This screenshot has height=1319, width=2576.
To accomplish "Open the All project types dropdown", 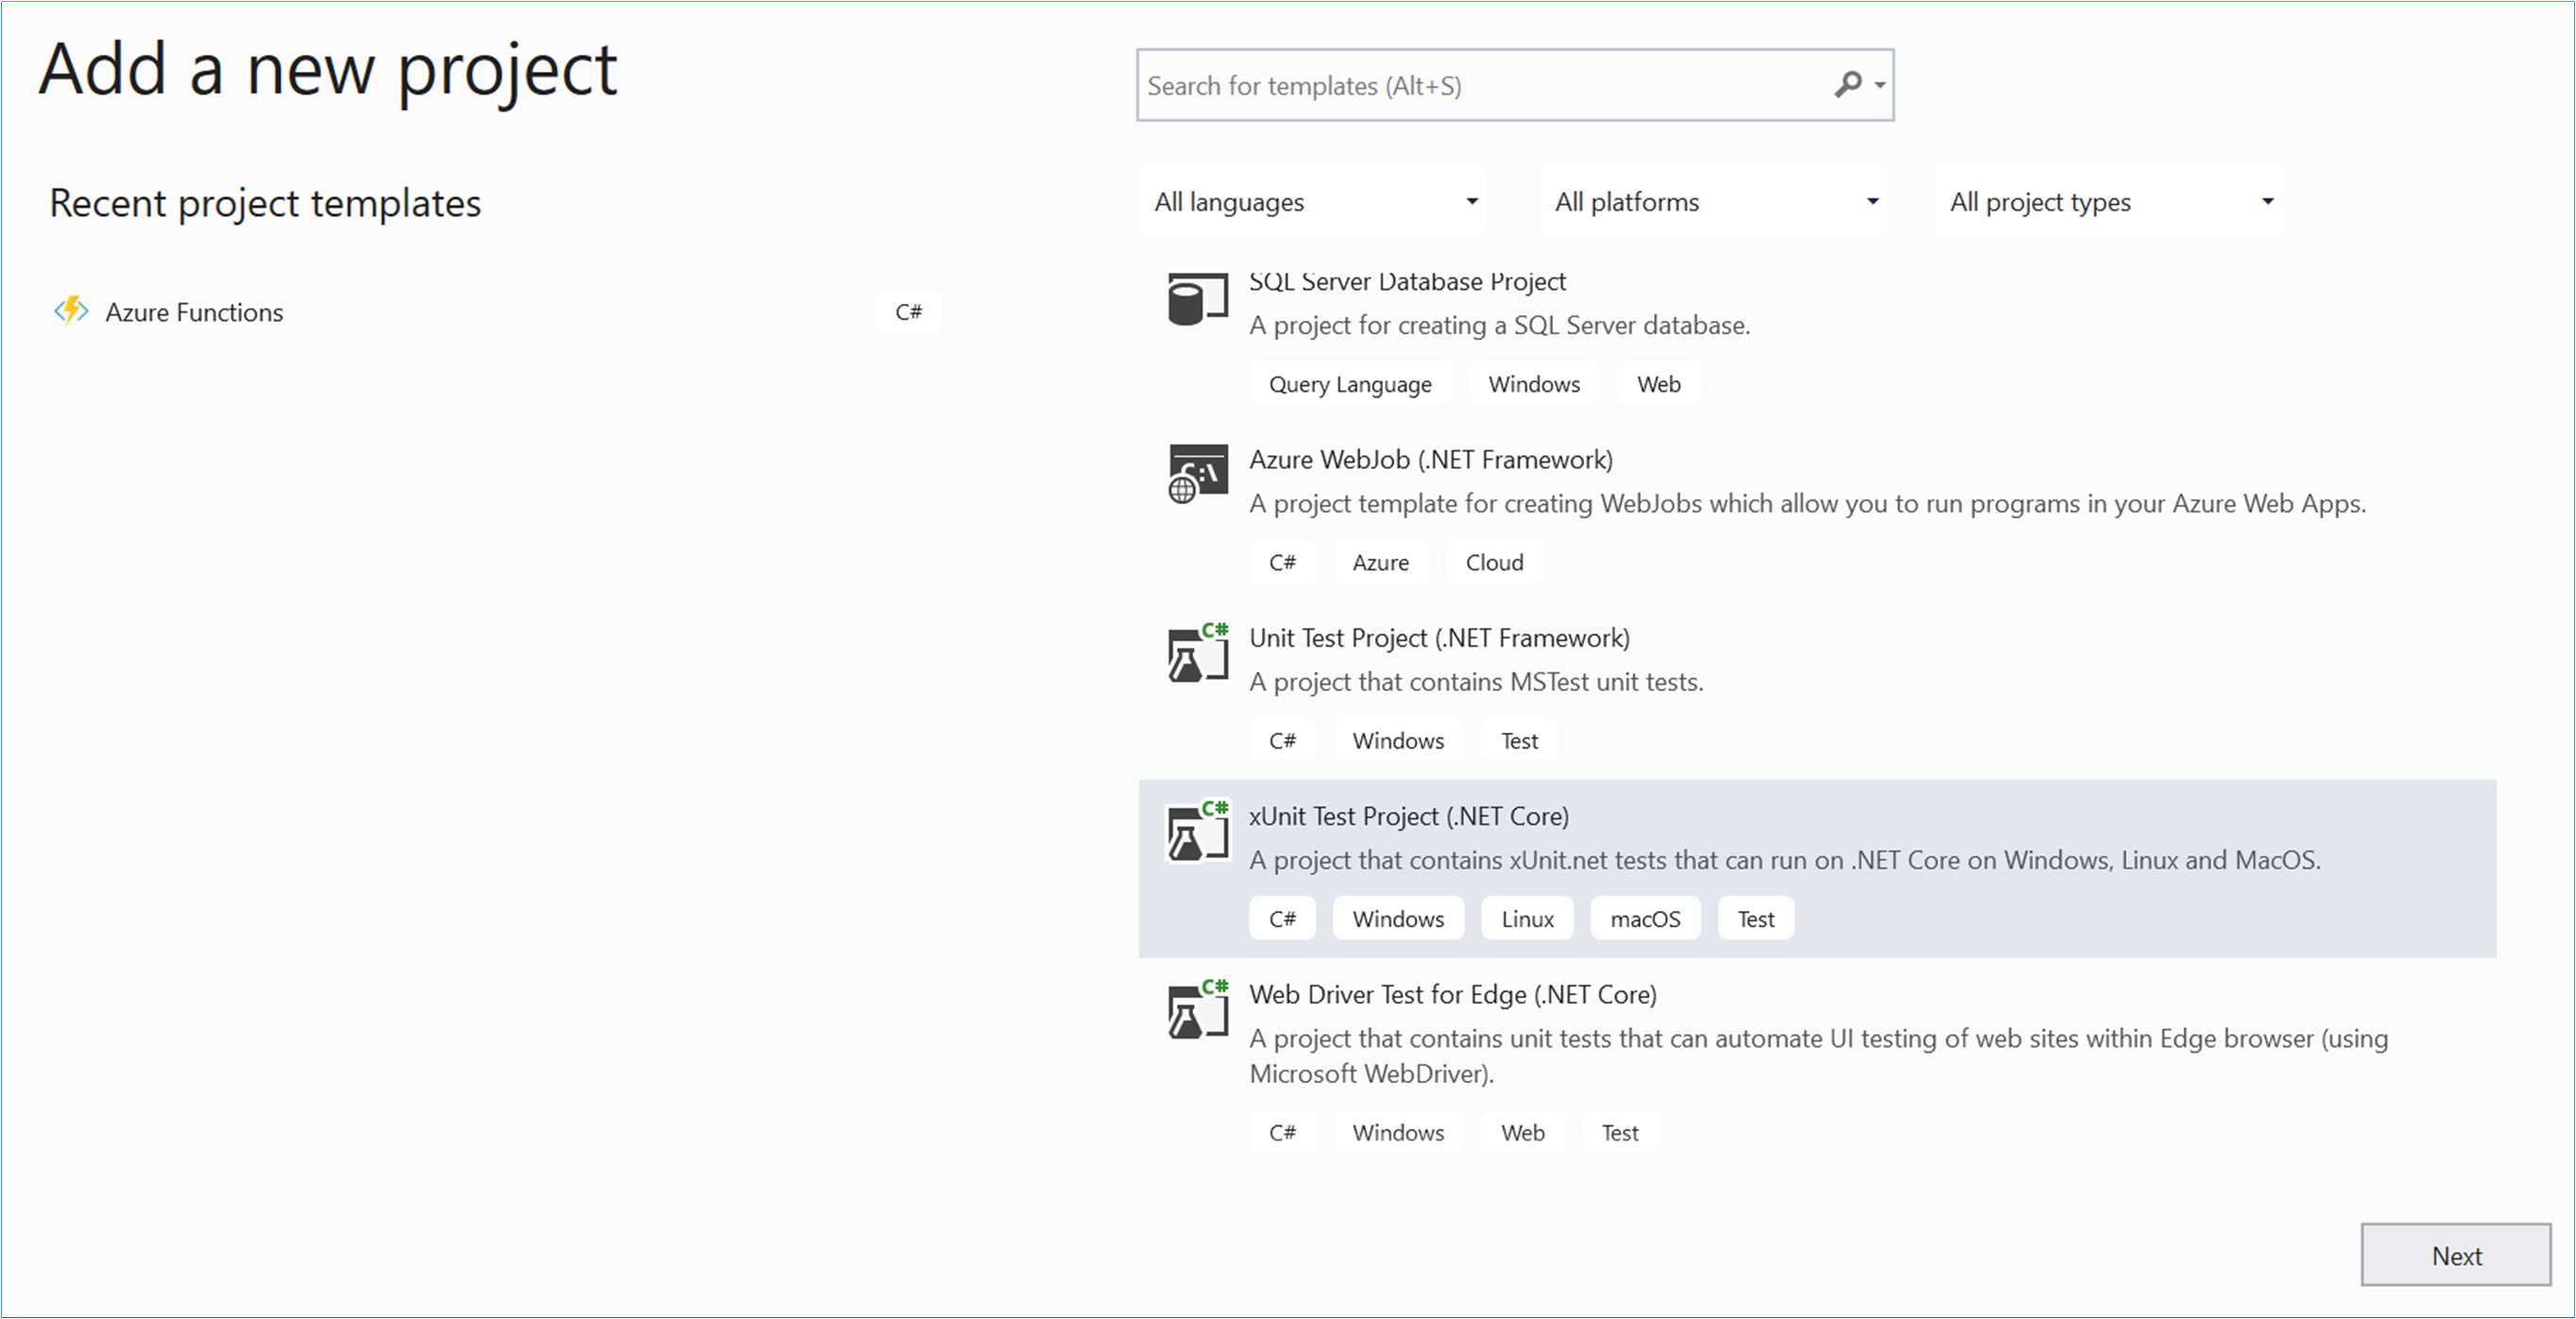I will [2108, 202].
